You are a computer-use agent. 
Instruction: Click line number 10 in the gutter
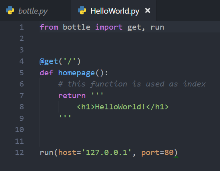click(x=20, y=129)
